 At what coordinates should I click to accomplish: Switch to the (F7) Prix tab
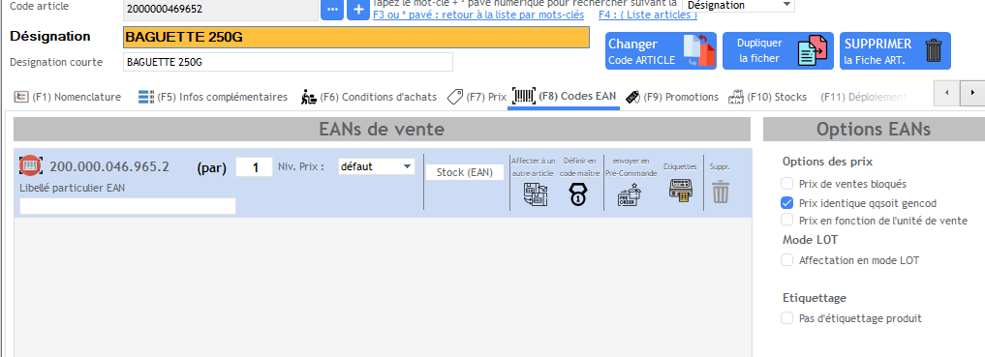pos(477,97)
